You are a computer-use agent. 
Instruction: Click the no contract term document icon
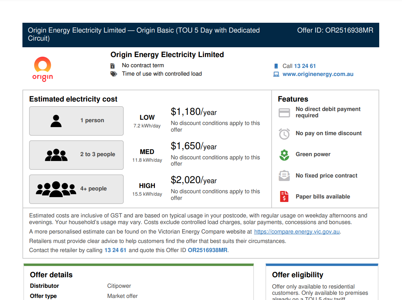[113, 66]
